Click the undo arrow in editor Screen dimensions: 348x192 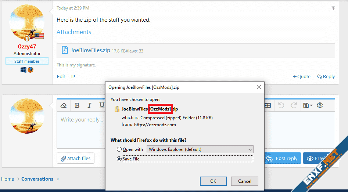click(x=281, y=106)
